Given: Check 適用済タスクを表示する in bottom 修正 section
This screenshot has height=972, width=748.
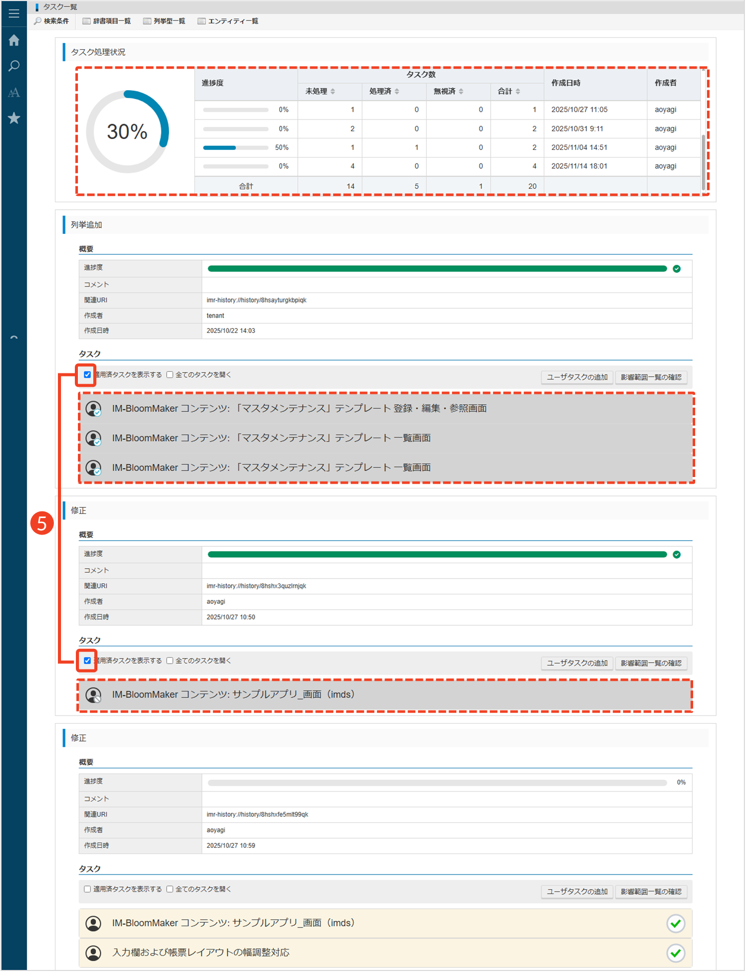Looking at the screenshot, I should click(87, 889).
